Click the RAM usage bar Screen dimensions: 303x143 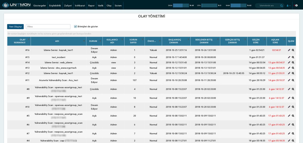pyautogui.click(x=238, y=5)
